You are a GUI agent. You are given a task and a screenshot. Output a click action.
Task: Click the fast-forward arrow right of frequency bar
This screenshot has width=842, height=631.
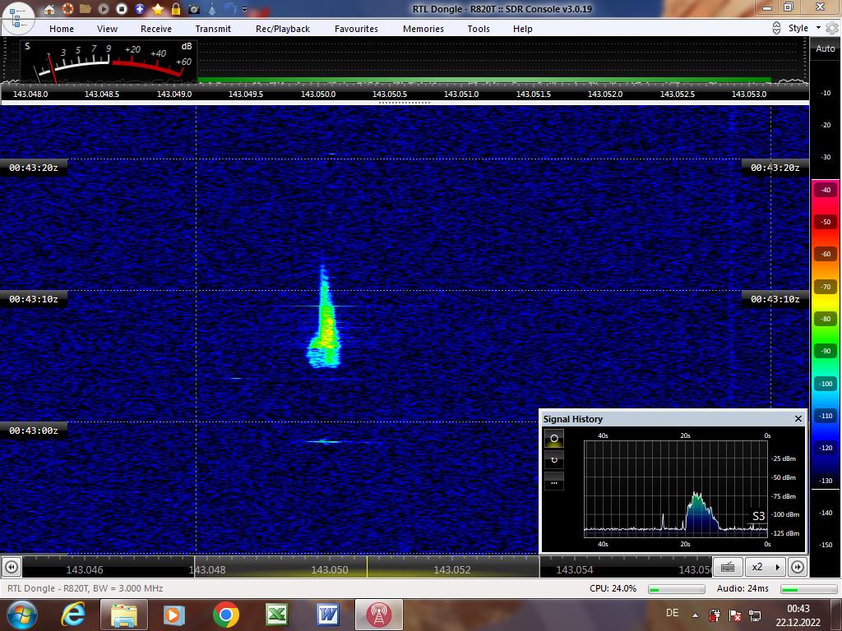coord(798,567)
